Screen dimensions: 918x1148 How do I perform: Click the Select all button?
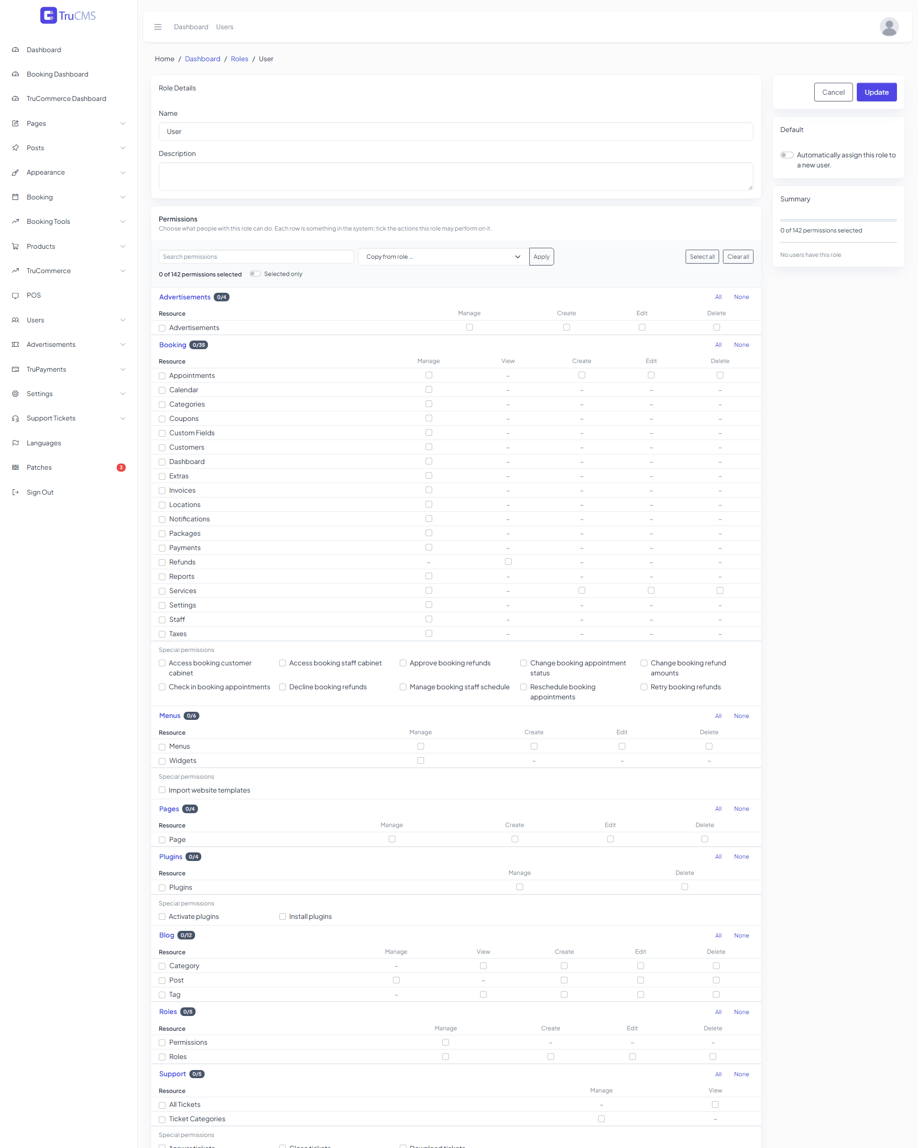coord(702,257)
